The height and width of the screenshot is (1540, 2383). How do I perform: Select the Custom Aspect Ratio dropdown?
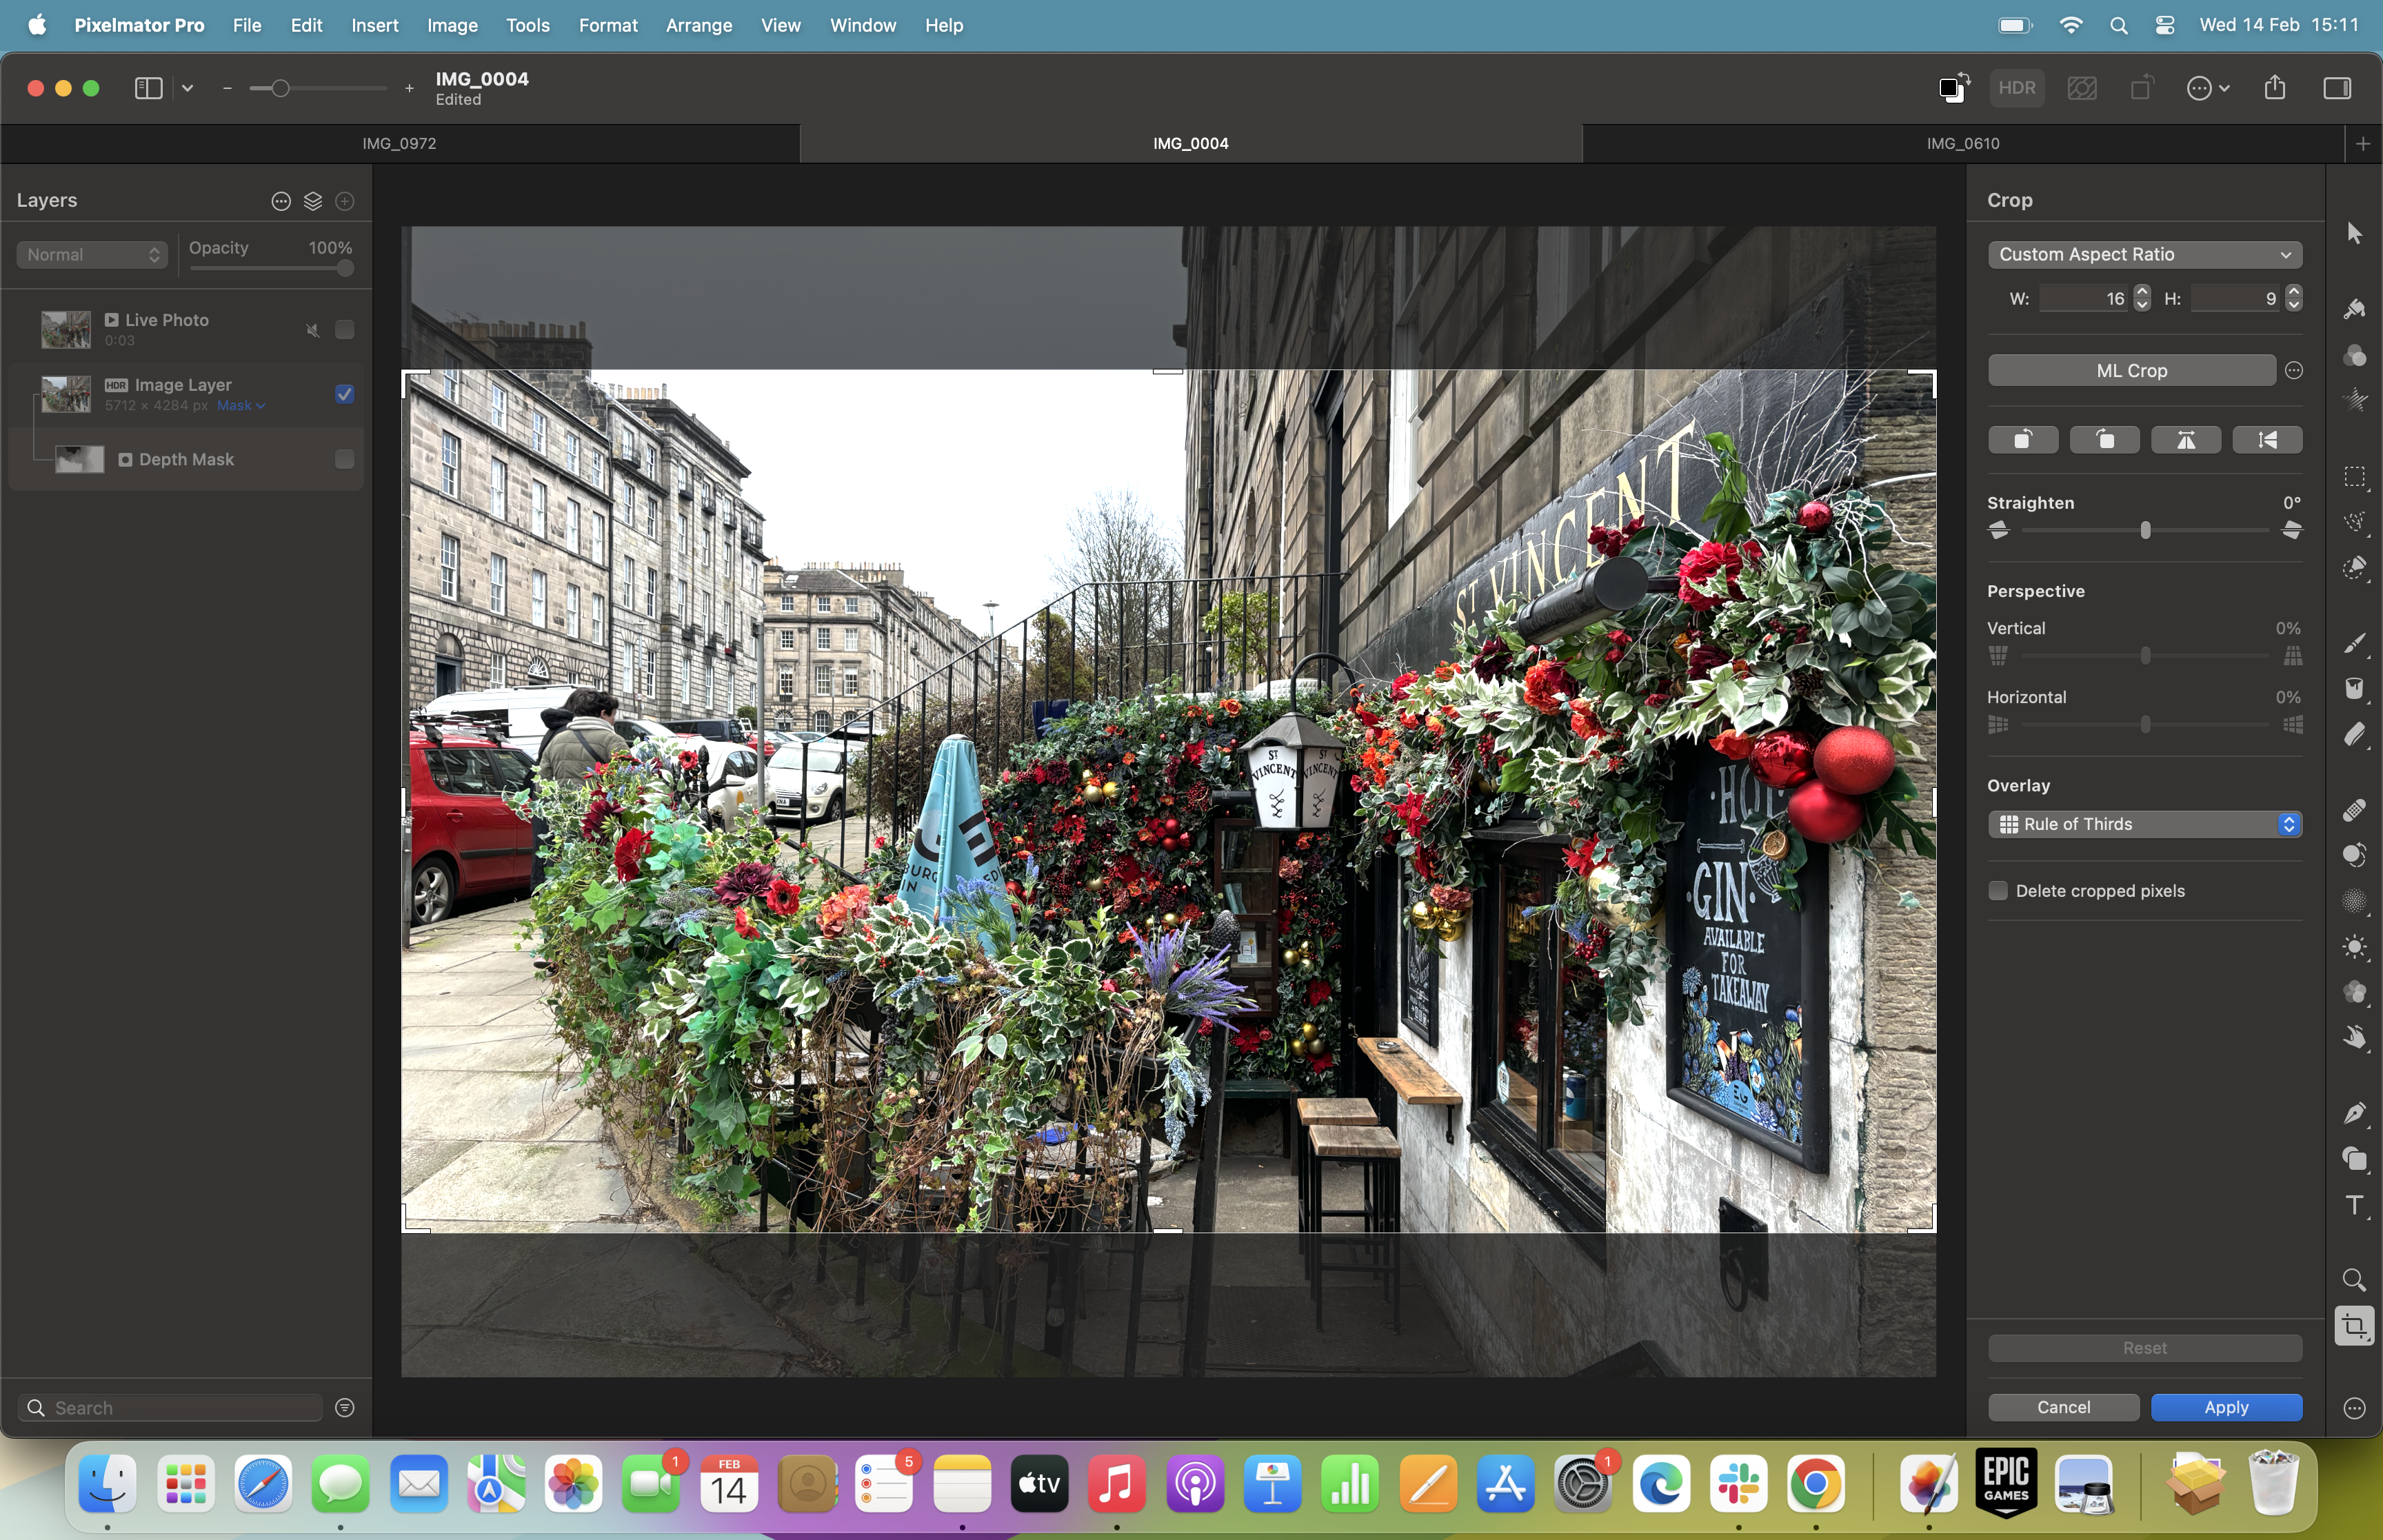coord(2142,254)
